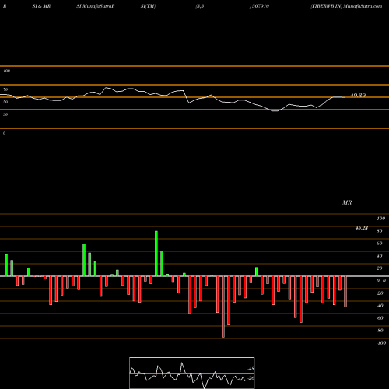Click the 20 label on the MR axis
This screenshot has height=389, width=389.
click(x=380, y=268)
